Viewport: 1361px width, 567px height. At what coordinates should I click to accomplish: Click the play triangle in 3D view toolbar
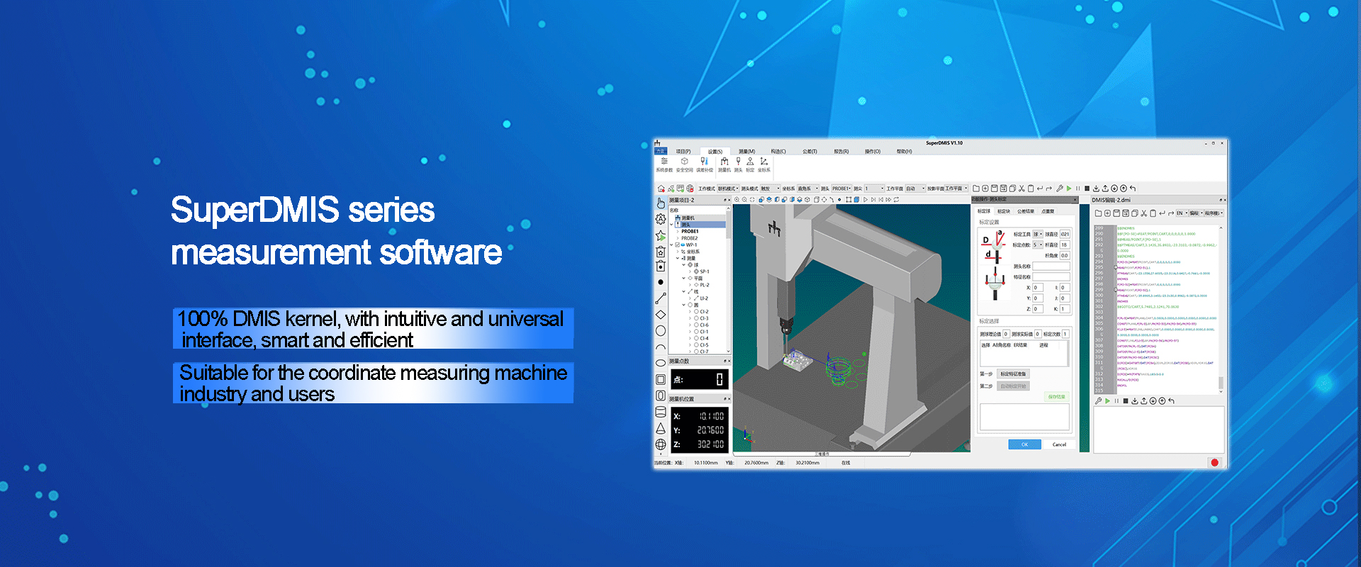pyautogui.click(x=866, y=200)
